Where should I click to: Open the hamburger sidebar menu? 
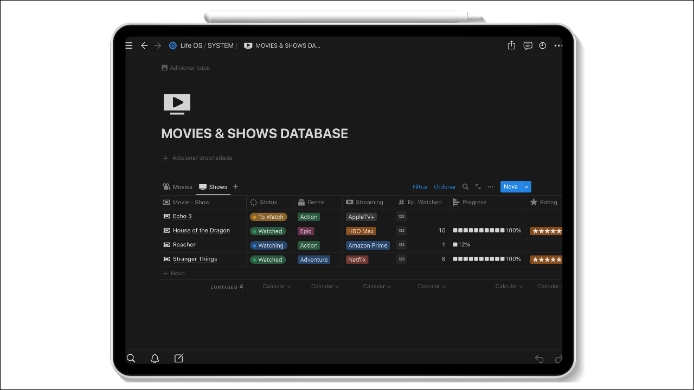[129, 45]
